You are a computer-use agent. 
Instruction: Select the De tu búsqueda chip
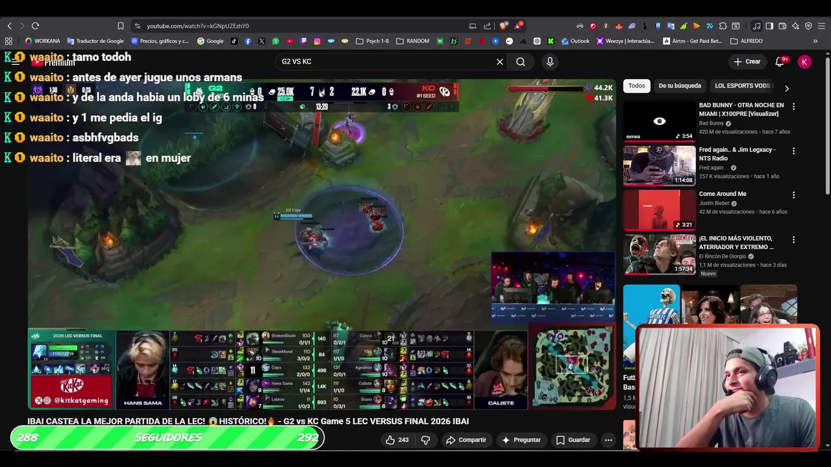[680, 86]
